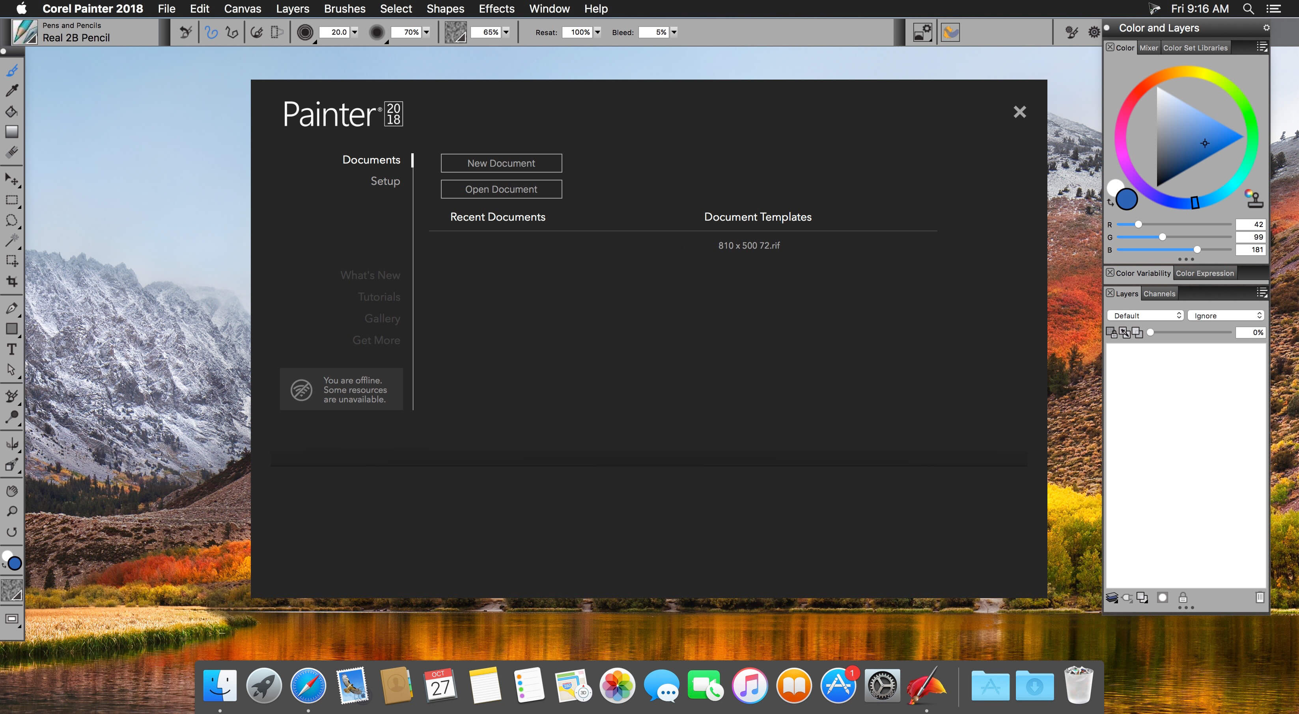Image resolution: width=1299 pixels, height=714 pixels.
Task: Close the Painter welcome screen
Action: click(1020, 112)
